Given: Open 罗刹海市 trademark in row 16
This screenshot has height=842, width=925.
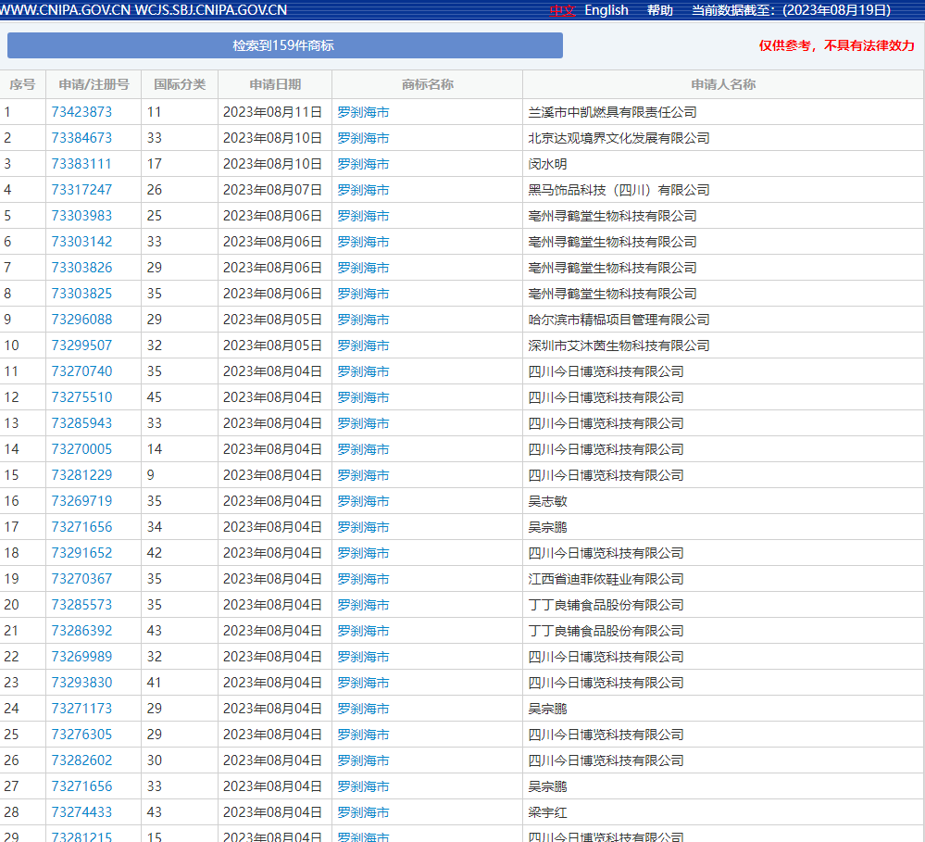Looking at the screenshot, I should coord(363,501).
